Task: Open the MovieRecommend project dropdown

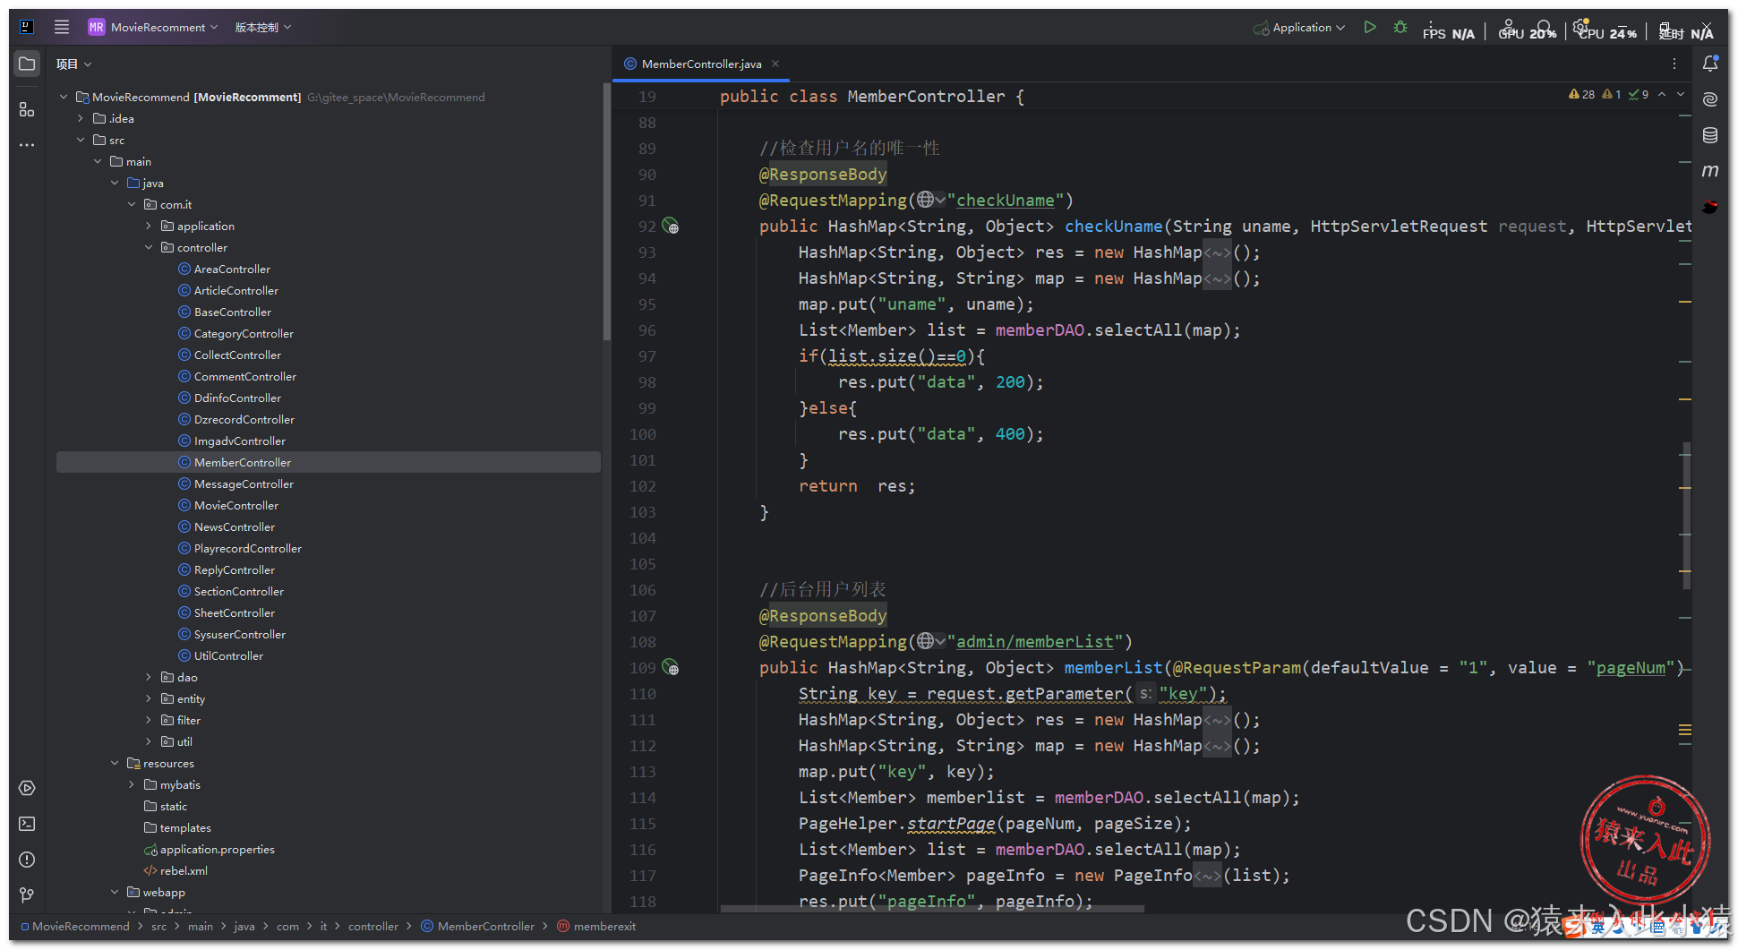Action: coord(153,27)
